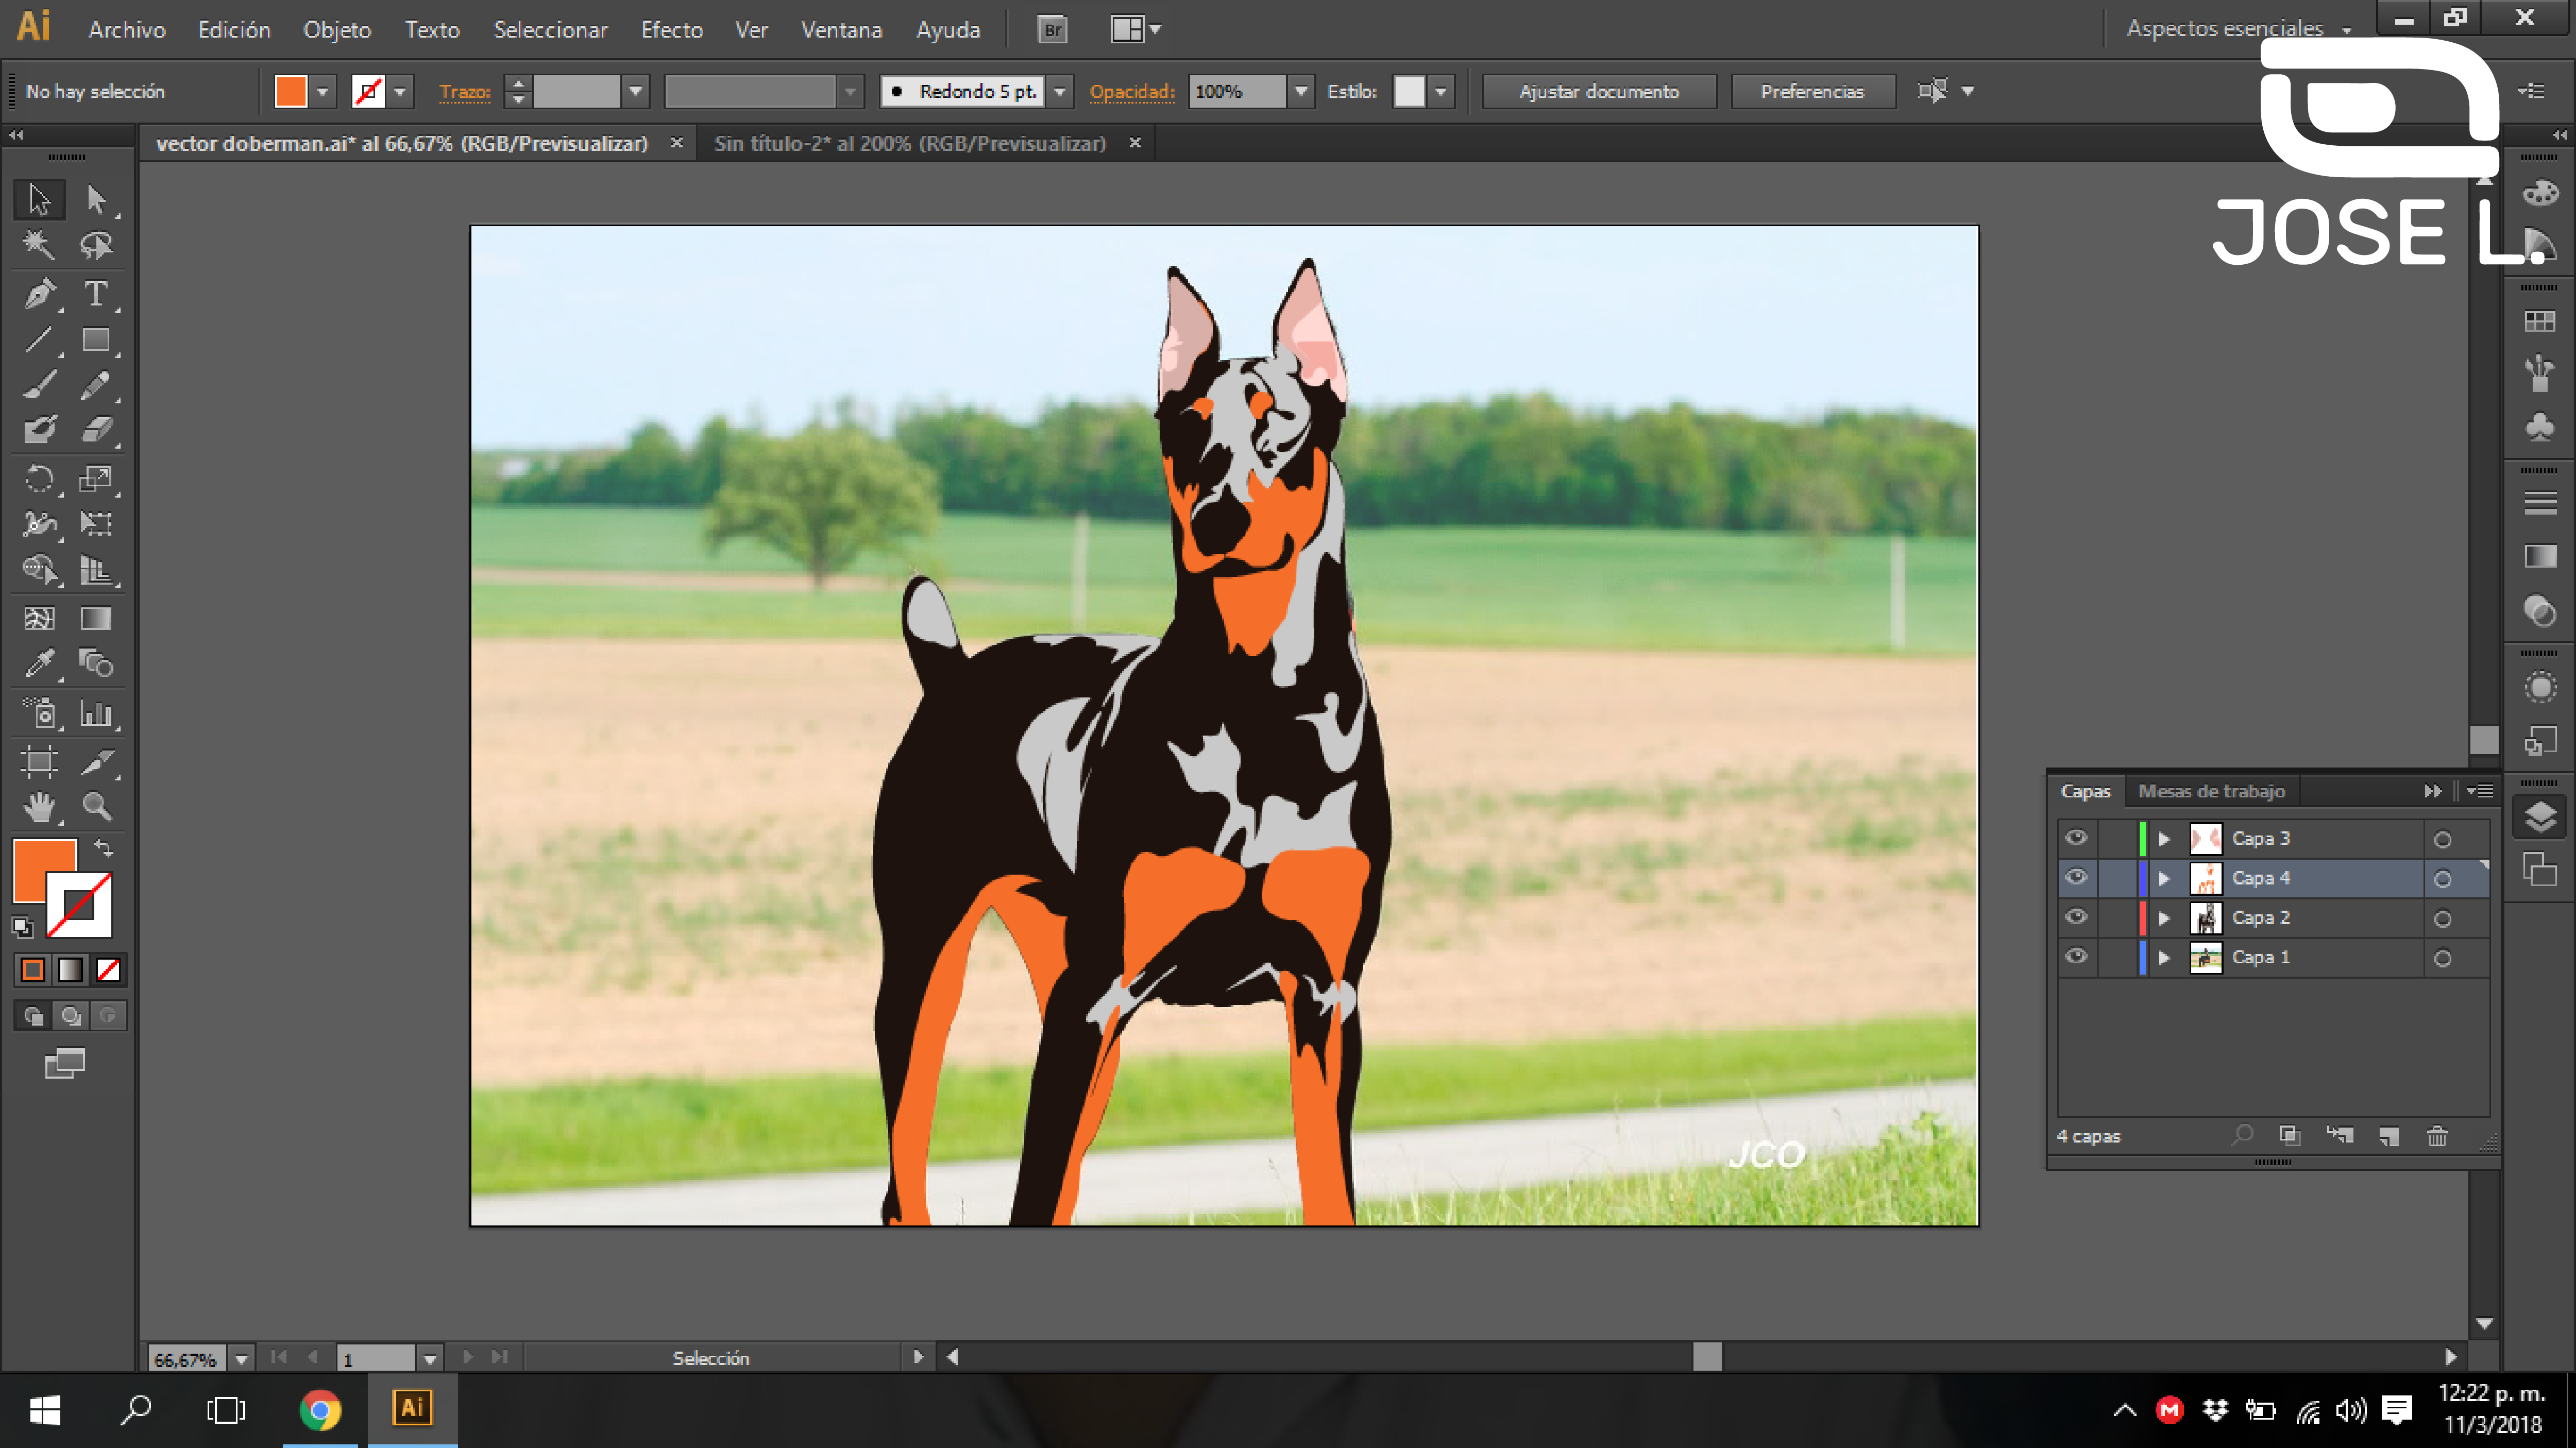The width and height of the screenshot is (2576, 1449).
Task: Click Ajustar documento button
Action: 1598,92
